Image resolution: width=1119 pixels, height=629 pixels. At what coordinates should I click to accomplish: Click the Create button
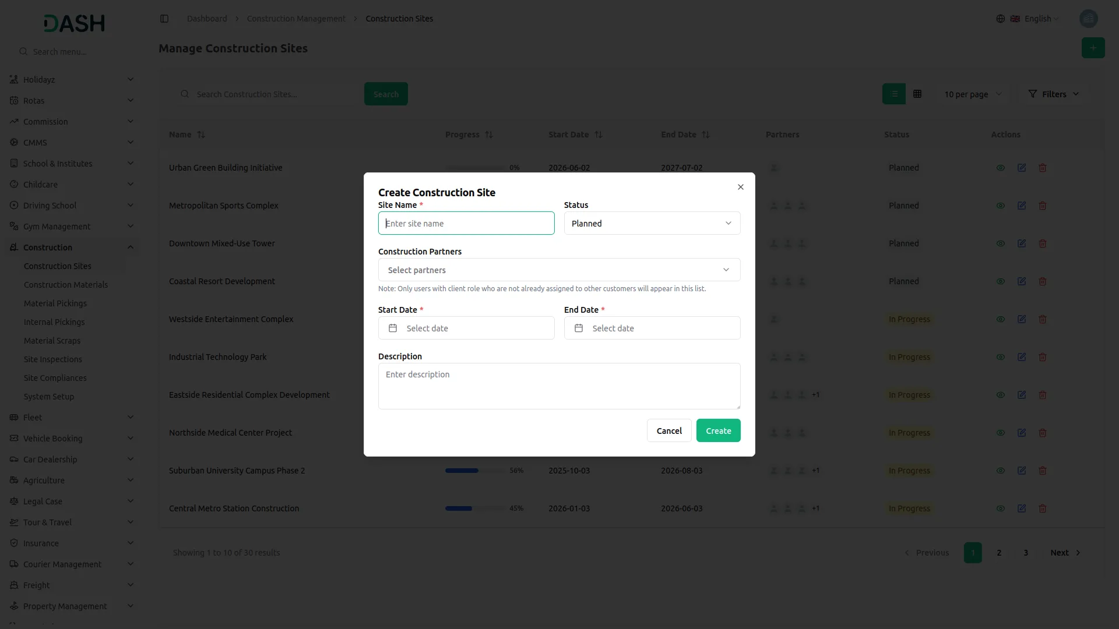point(718,430)
